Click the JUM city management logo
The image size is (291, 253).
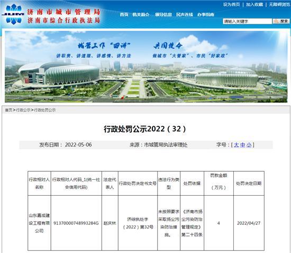pyautogui.click(x=13, y=14)
